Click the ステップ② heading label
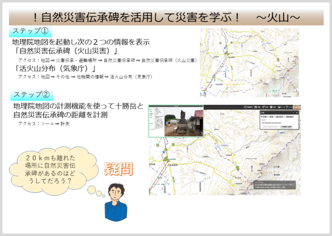332x236 pixels. tap(32, 95)
